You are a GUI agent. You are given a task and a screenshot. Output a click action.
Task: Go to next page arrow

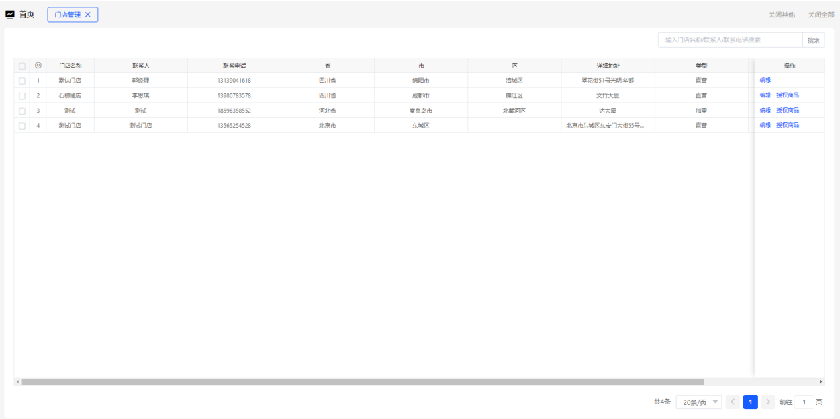(x=768, y=402)
